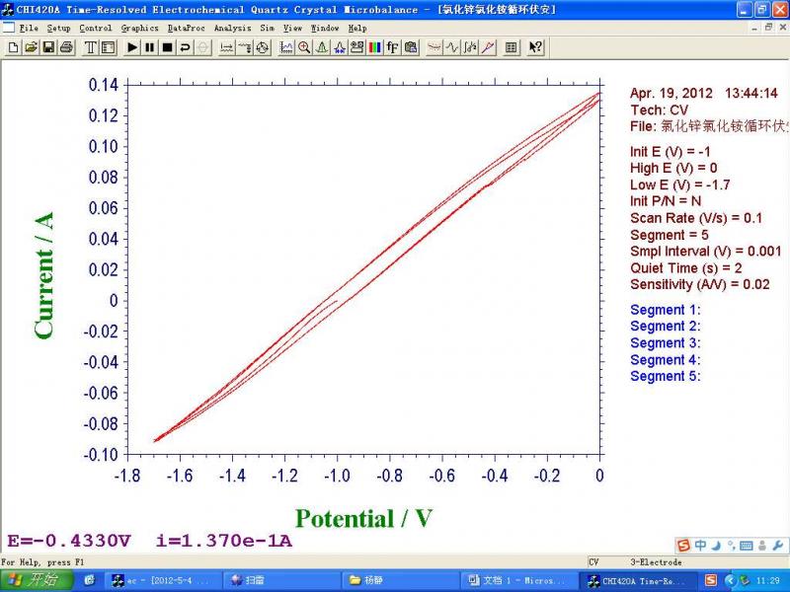The width and height of the screenshot is (790, 592).
Task: Open peak definition icon
Action: click(x=340, y=47)
